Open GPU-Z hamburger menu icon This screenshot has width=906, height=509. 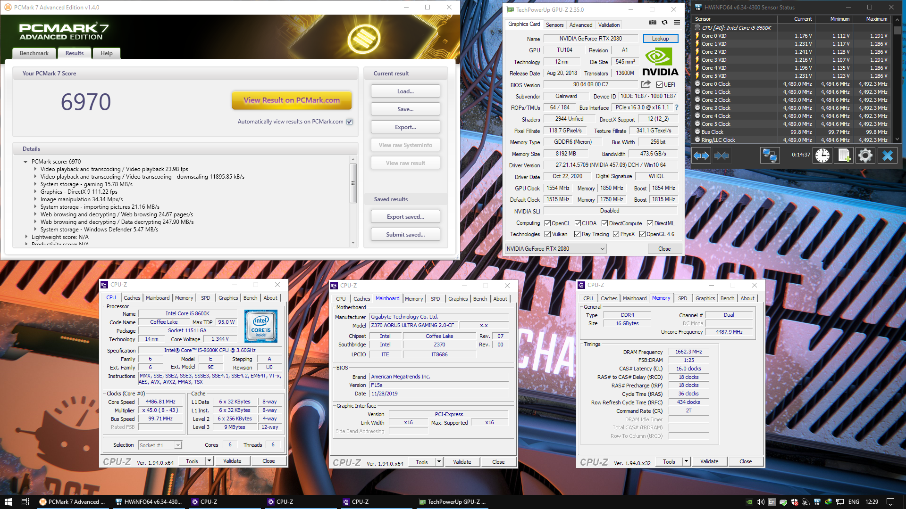coord(677,22)
